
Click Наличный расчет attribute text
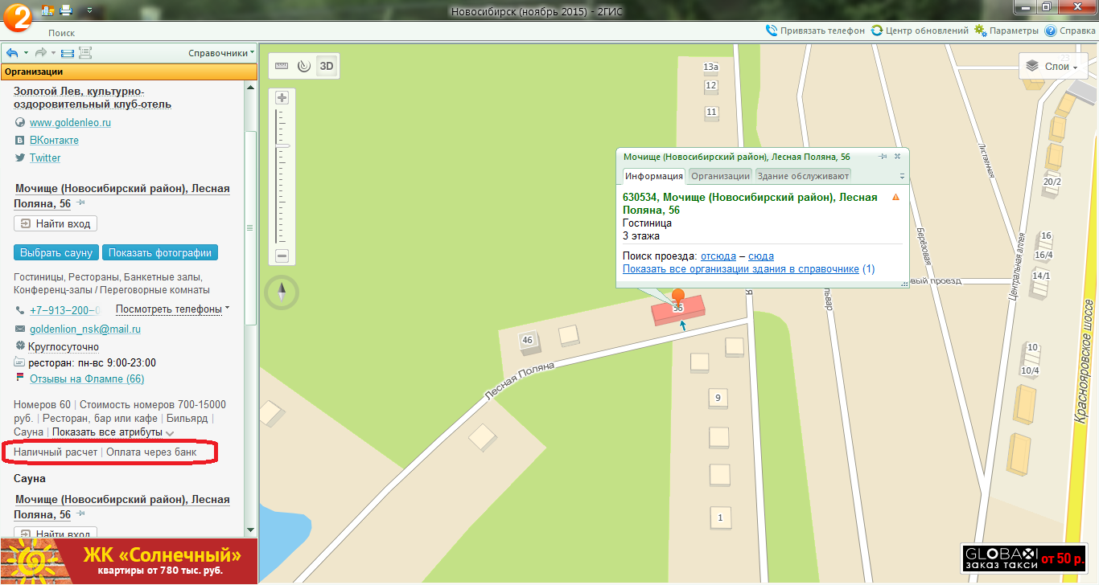coord(56,452)
